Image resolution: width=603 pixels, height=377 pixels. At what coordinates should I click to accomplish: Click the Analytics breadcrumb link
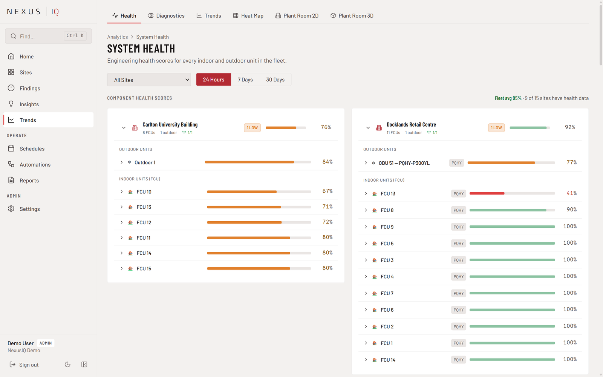pyautogui.click(x=118, y=37)
